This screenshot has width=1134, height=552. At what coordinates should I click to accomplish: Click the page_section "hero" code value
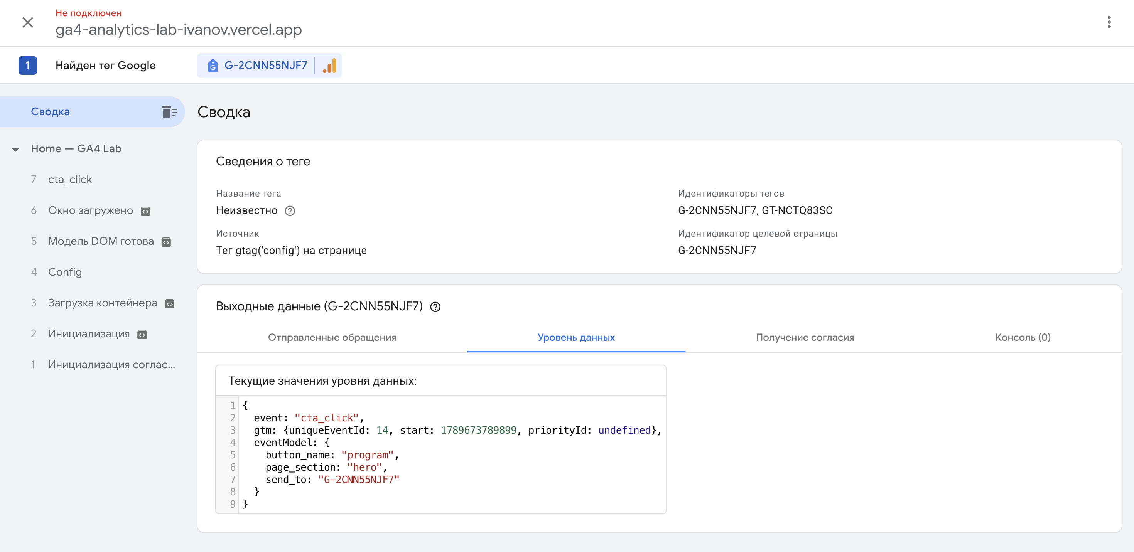(364, 467)
